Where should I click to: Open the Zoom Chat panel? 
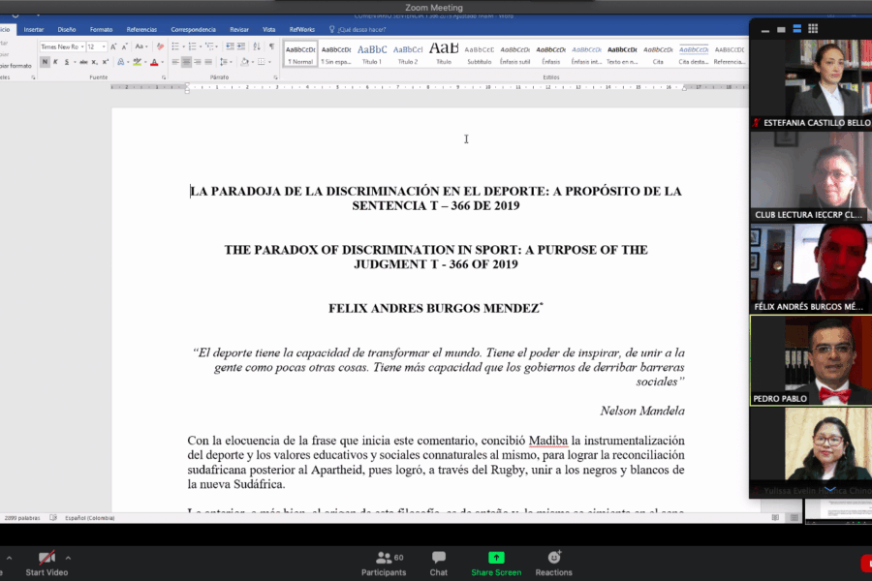point(439,558)
